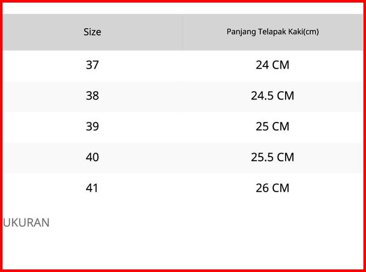
Task: Click the 'UKURAN' label below the table
Action: pos(26,223)
